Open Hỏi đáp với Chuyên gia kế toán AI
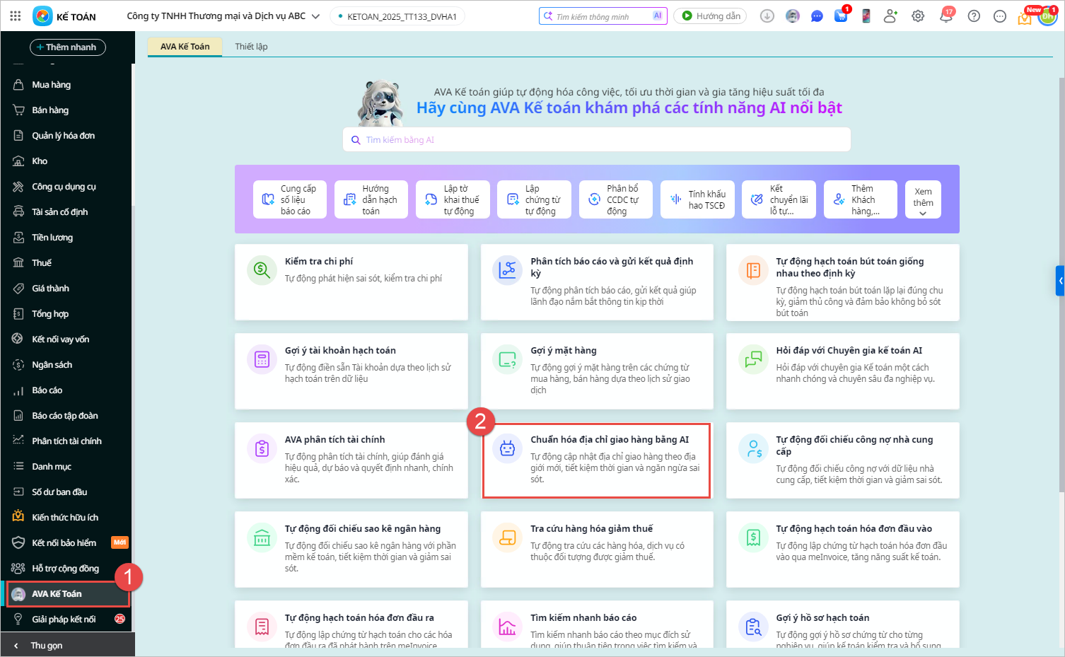Screen dimensions: 1065x657 click(843, 371)
